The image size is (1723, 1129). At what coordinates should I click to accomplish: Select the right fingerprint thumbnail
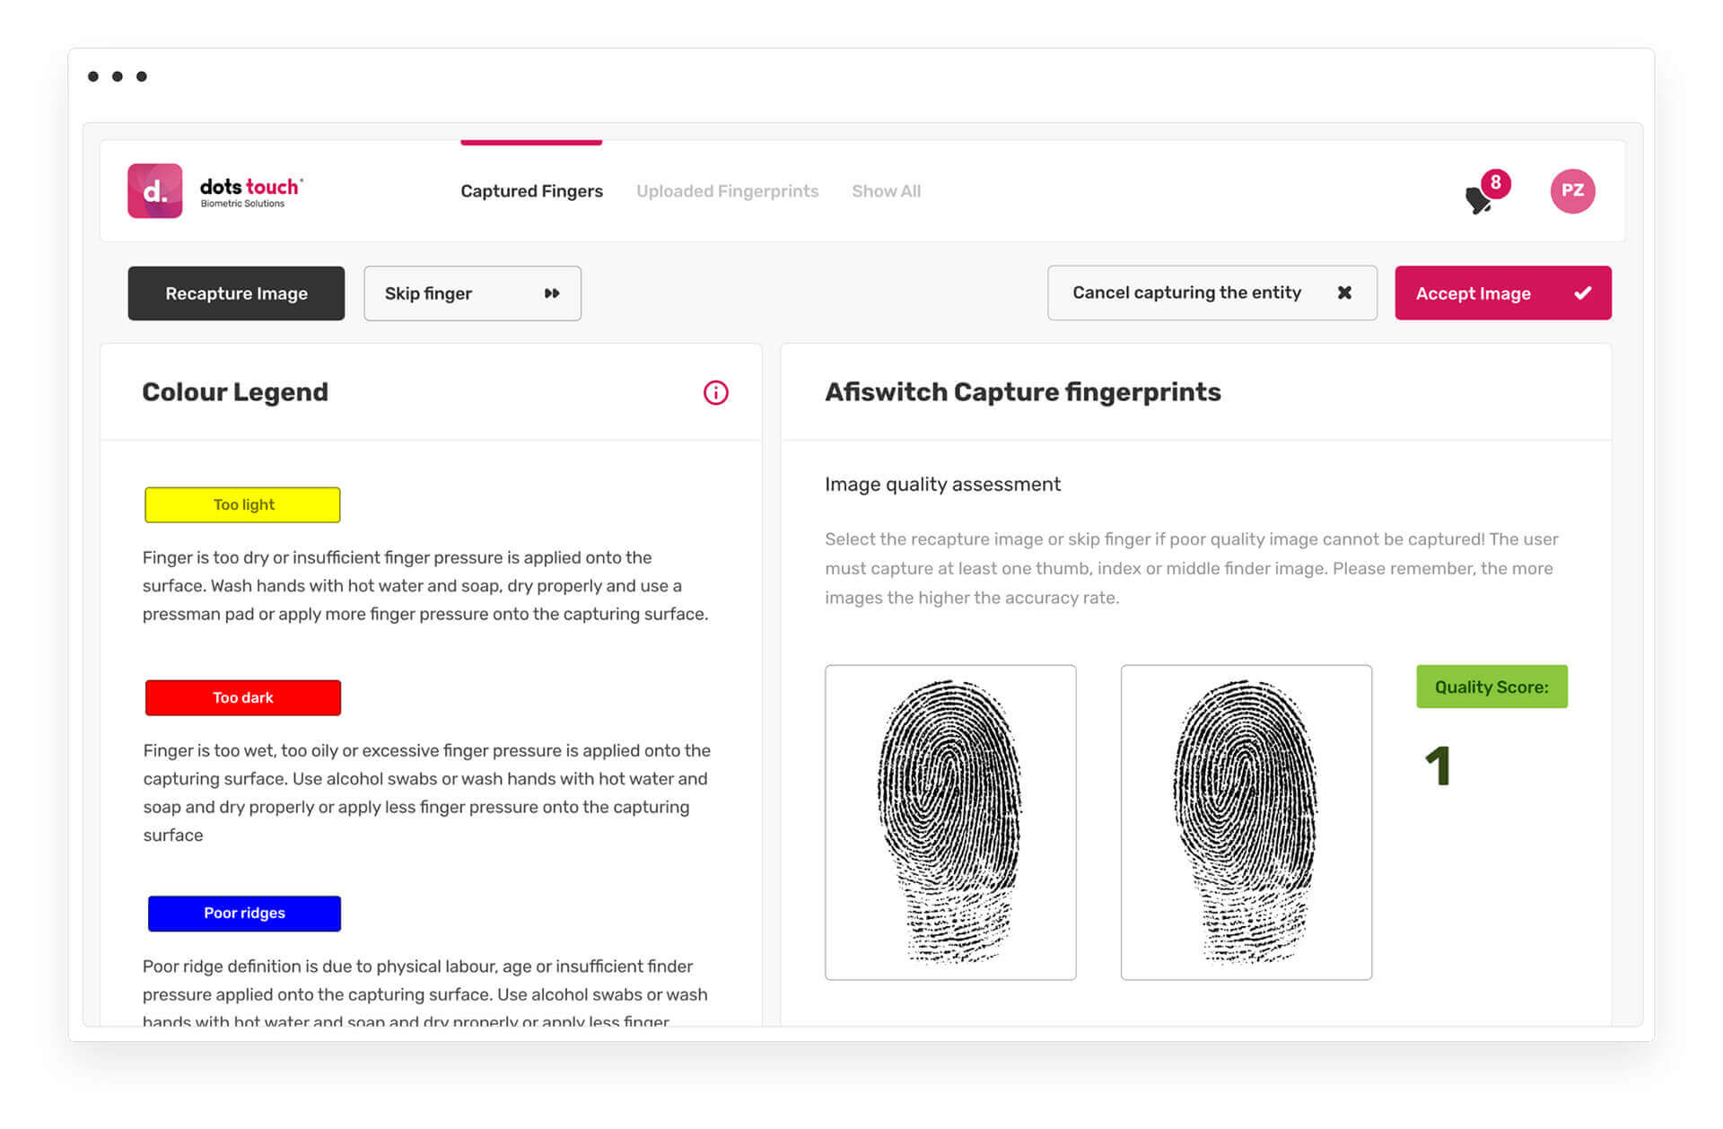(x=1246, y=821)
